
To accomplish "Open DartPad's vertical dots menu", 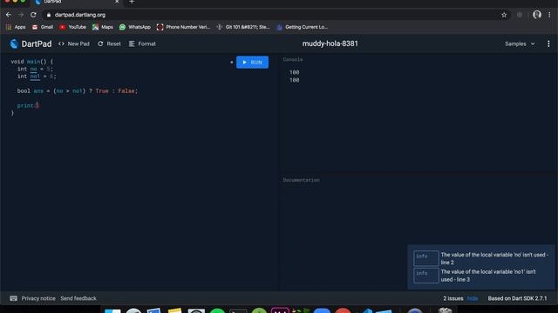I will point(548,43).
